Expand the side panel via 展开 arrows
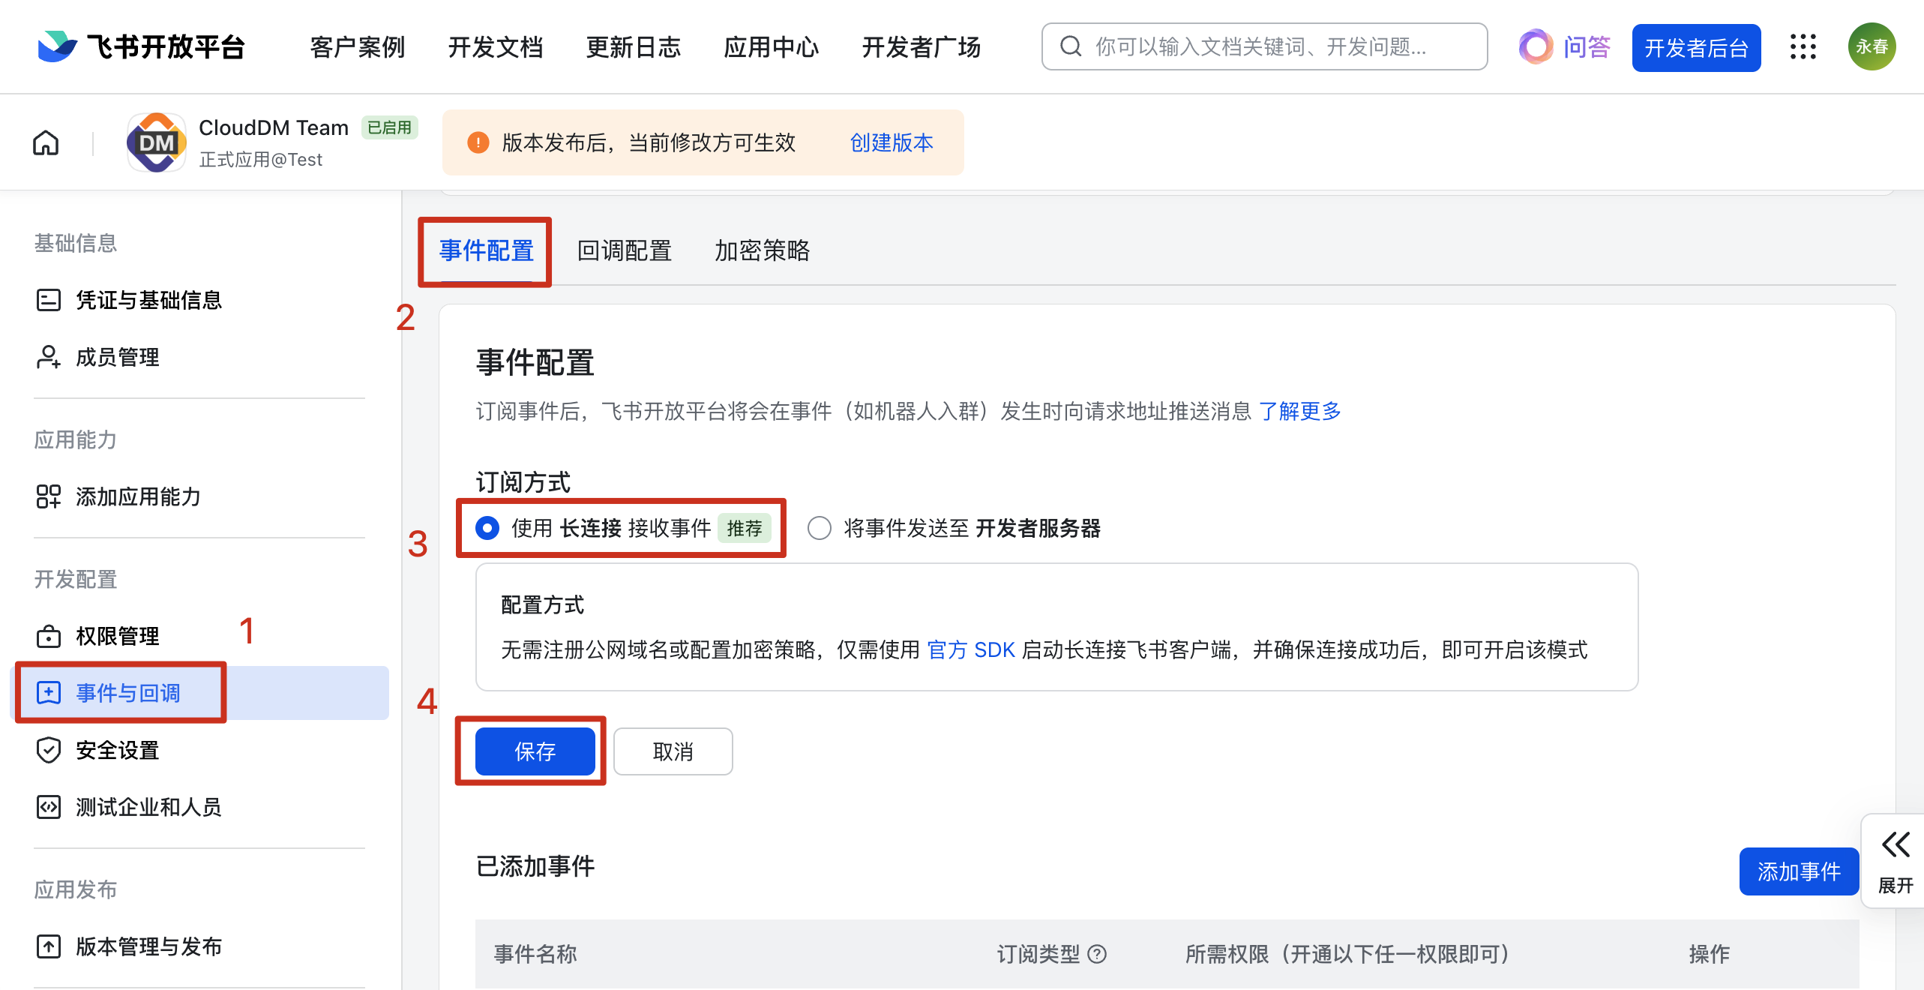 (x=1895, y=861)
